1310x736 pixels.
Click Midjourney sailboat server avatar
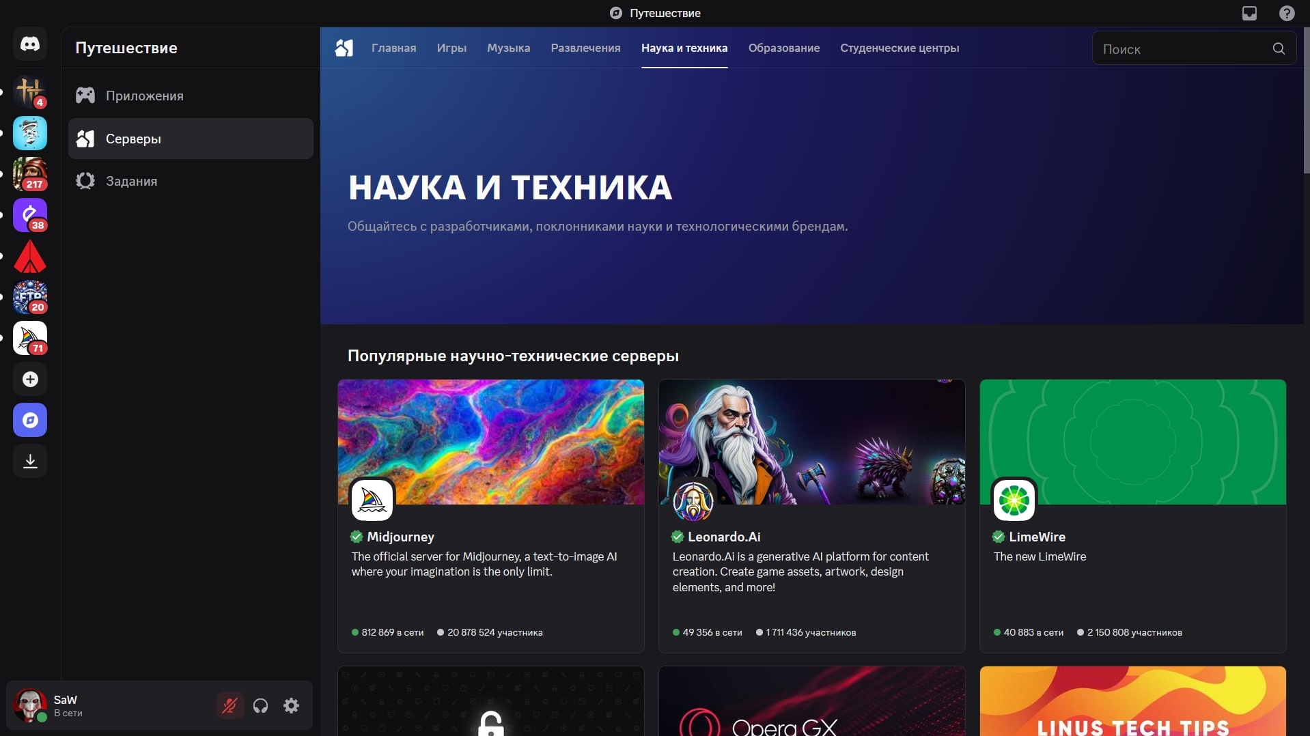pyautogui.click(x=372, y=500)
